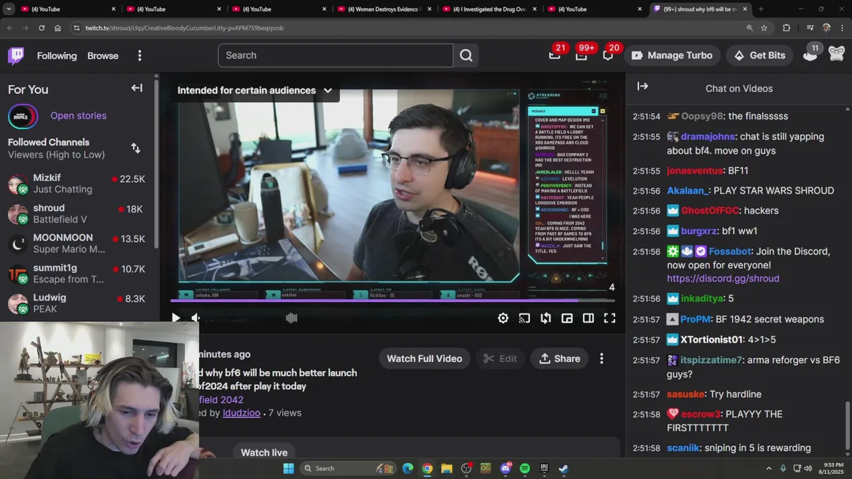Click the clip loop/rotate icon
852x479 pixels.
[x=546, y=319]
